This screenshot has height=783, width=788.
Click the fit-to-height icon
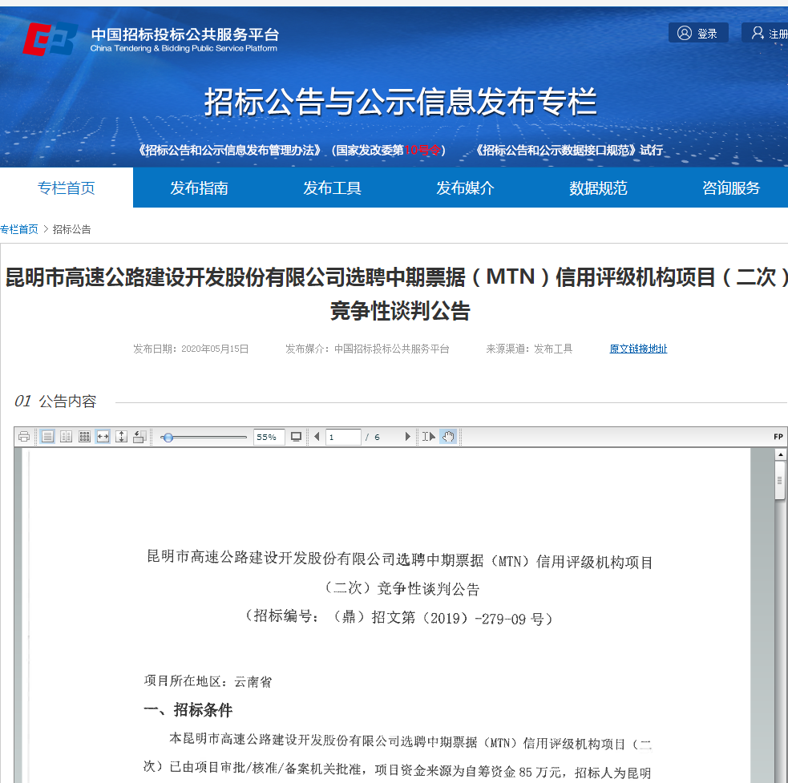pyautogui.click(x=120, y=436)
